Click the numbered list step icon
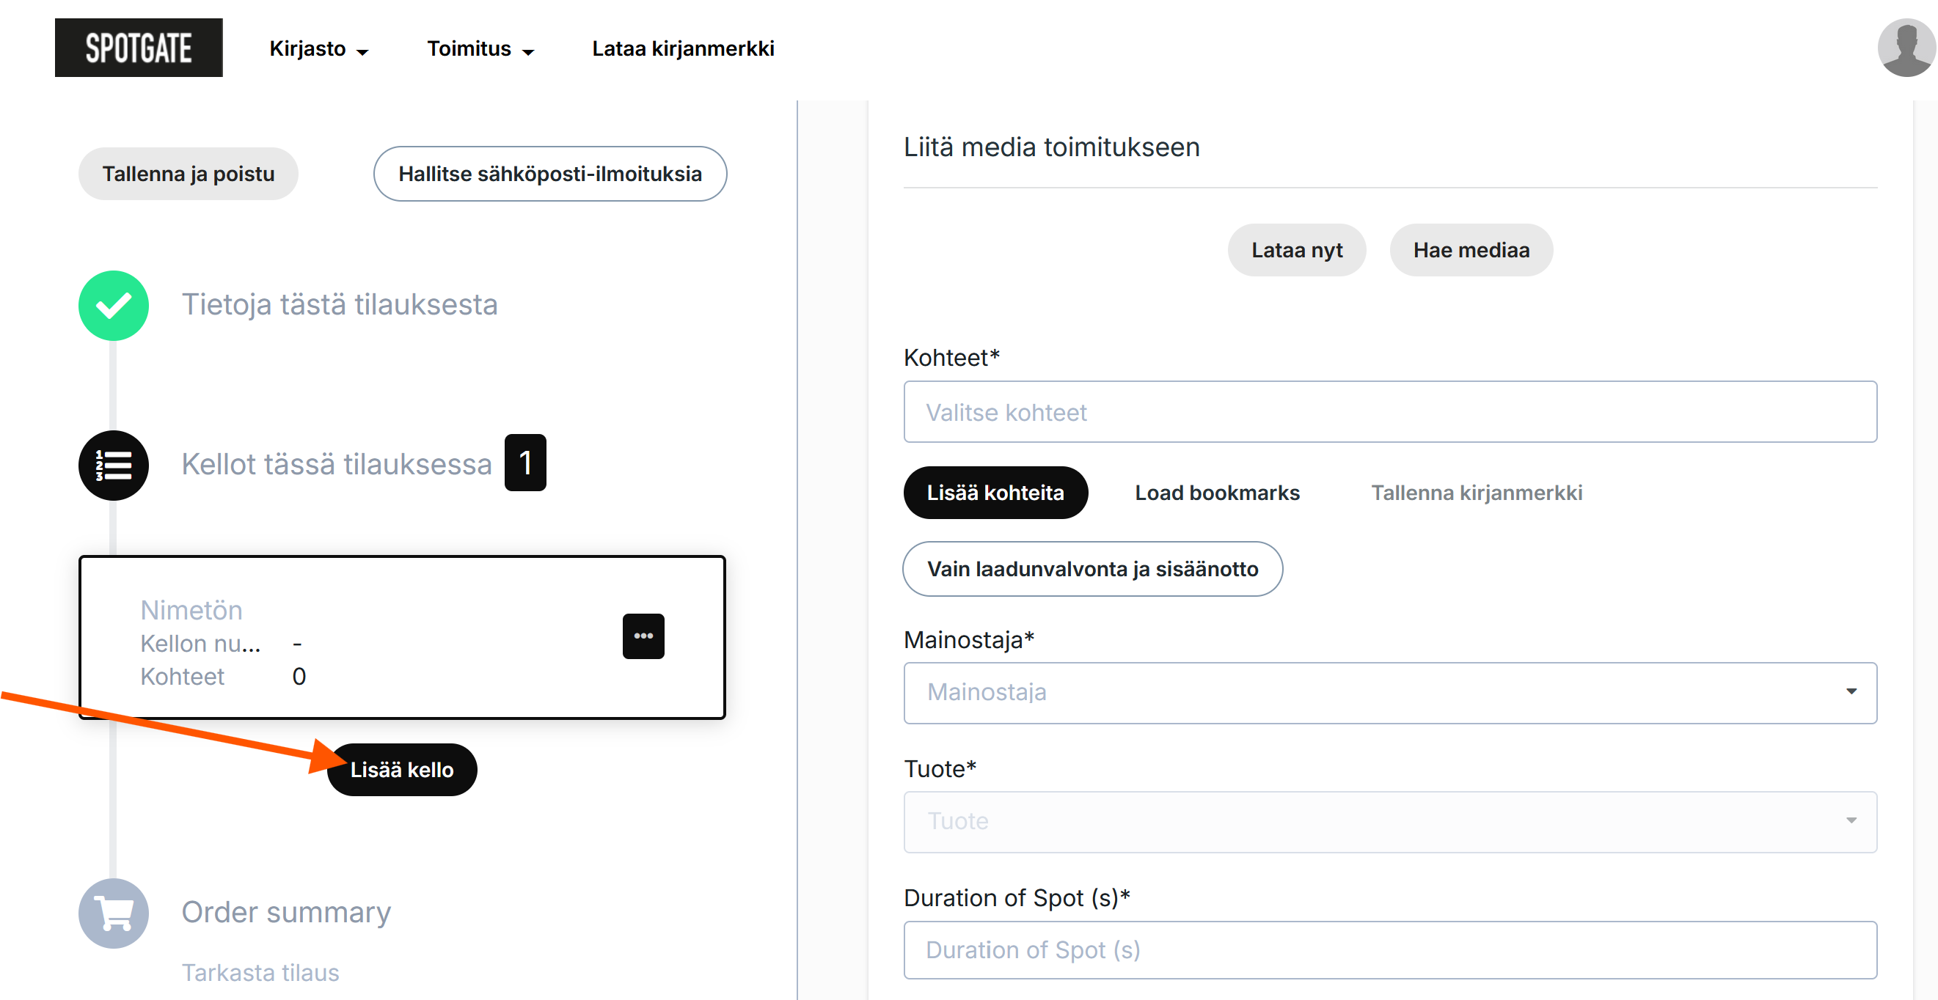The width and height of the screenshot is (1938, 1000). [114, 466]
